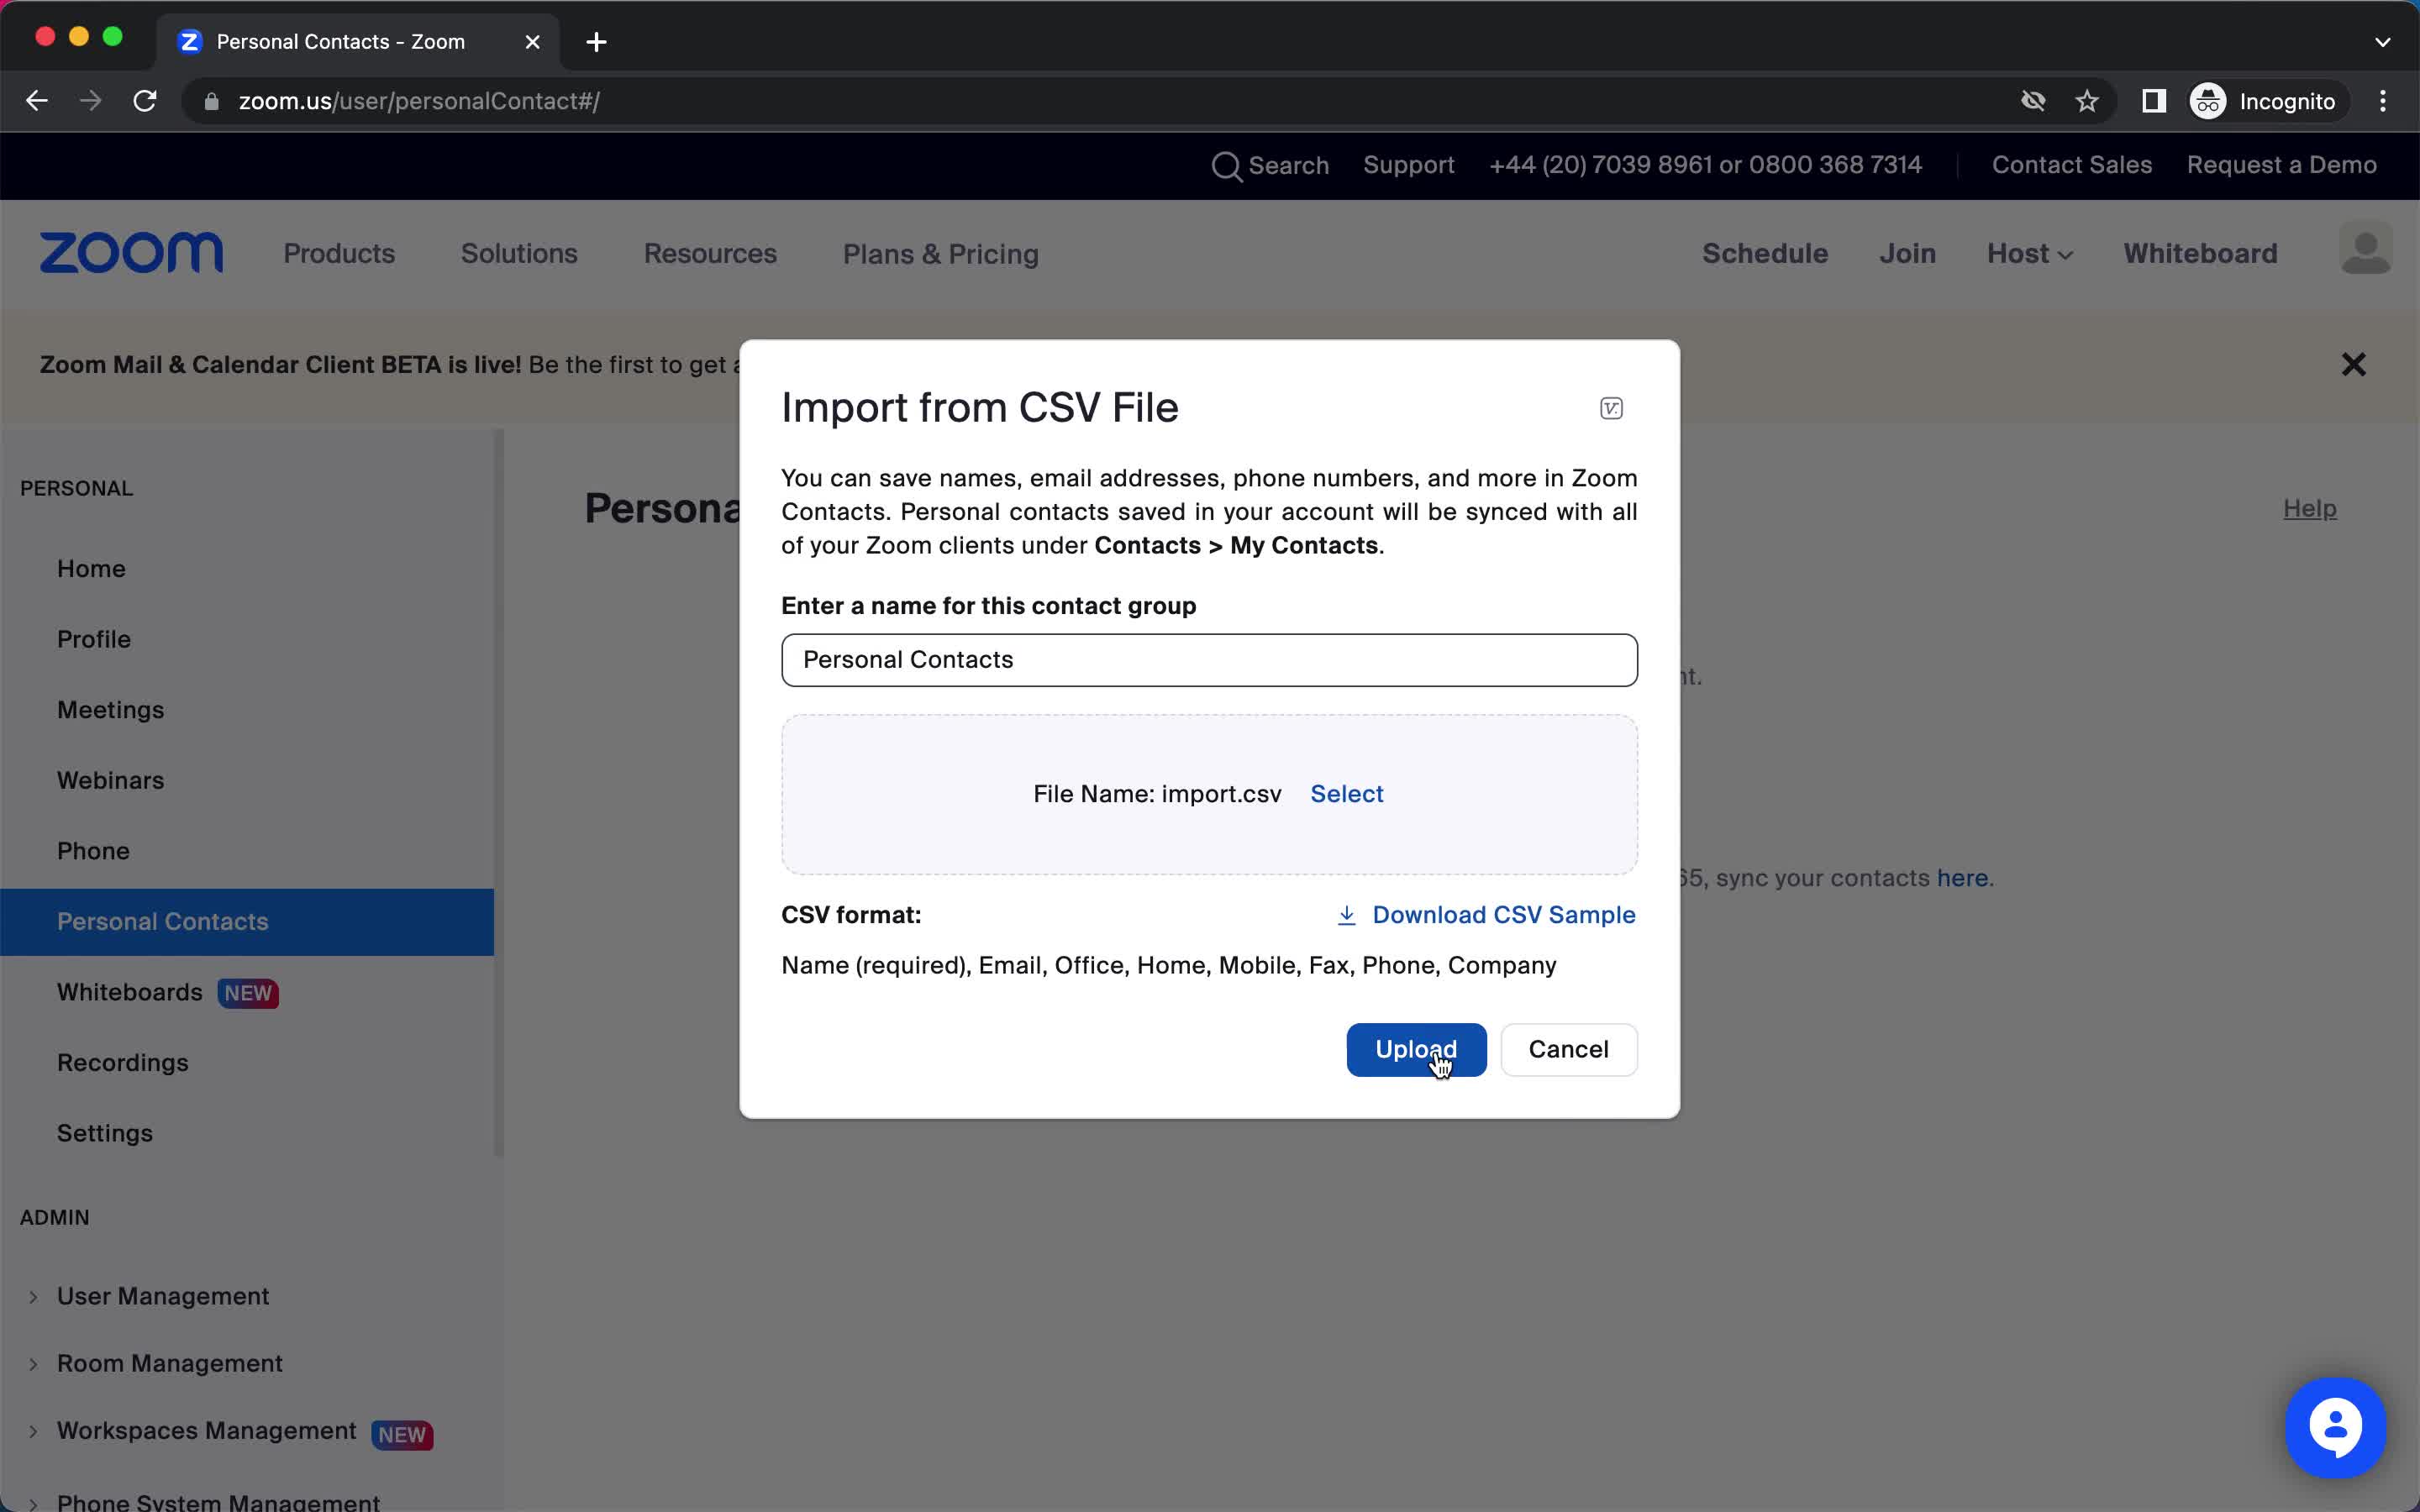
Task: Open a new tab with the plus icon
Action: pos(596,42)
